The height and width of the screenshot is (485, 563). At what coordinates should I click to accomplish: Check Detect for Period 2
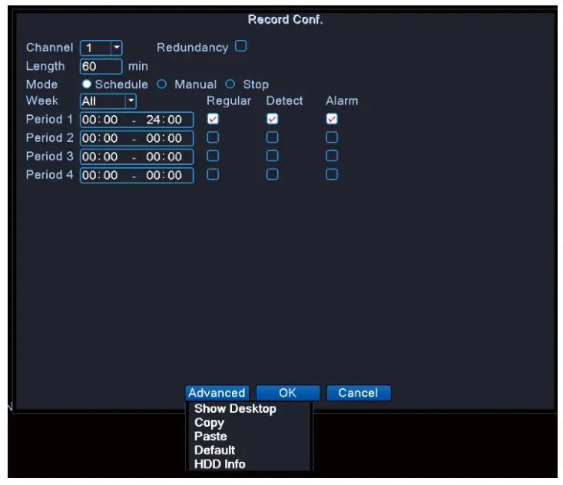click(272, 137)
